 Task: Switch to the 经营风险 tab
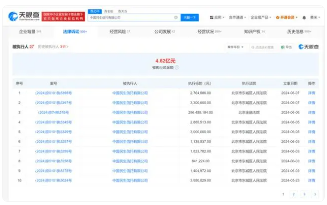120,32
